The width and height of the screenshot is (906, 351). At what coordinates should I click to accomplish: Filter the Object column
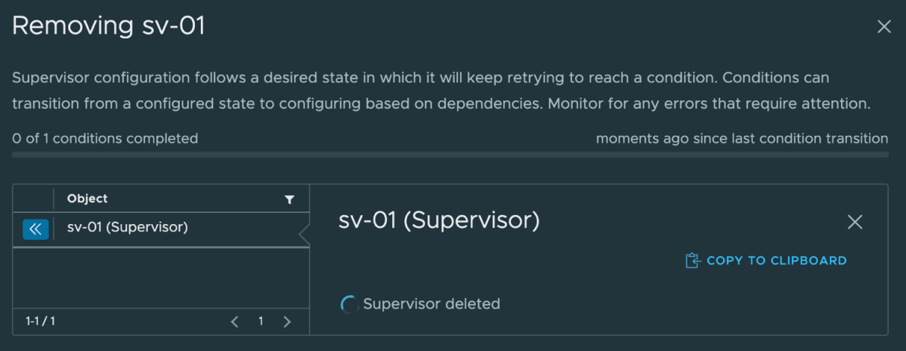coord(289,199)
